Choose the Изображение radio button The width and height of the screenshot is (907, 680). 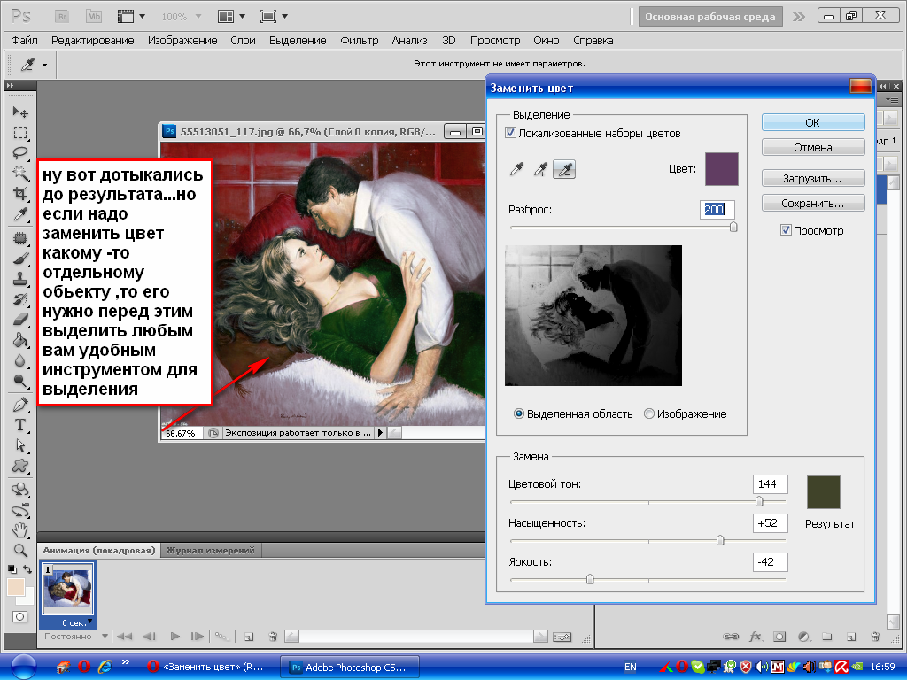pyautogui.click(x=649, y=413)
